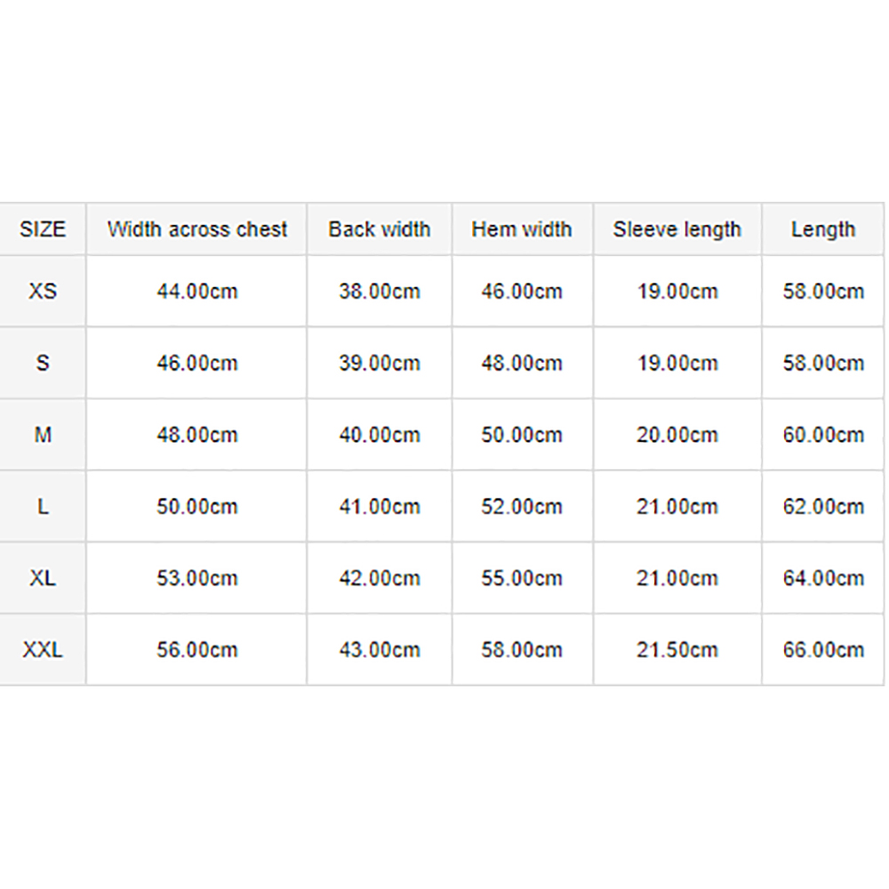The width and height of the screenshot is (889, 889).
Task: Click the Length column header
Action: point(823,229)
